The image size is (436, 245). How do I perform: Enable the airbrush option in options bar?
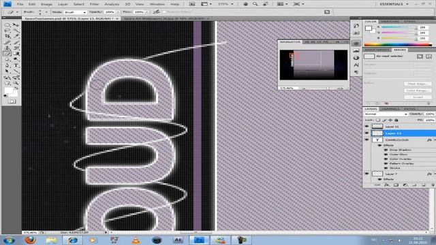click(x=157, y=12)
